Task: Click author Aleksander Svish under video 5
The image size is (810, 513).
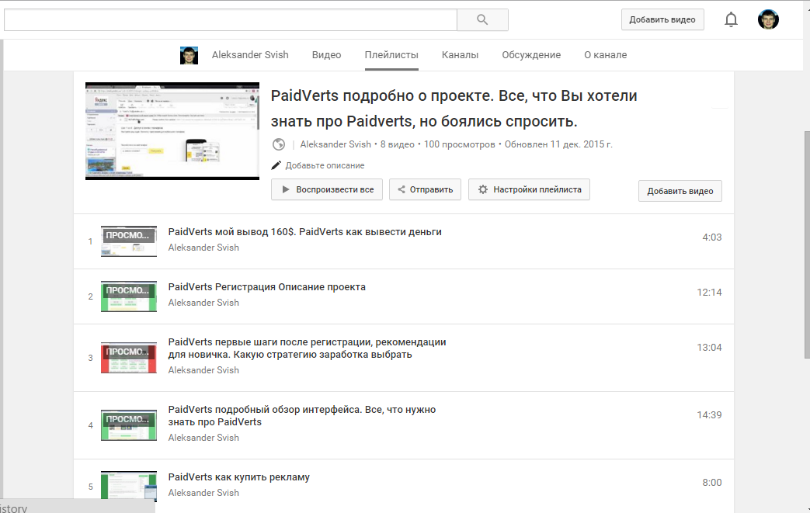Action: point(203,493)
